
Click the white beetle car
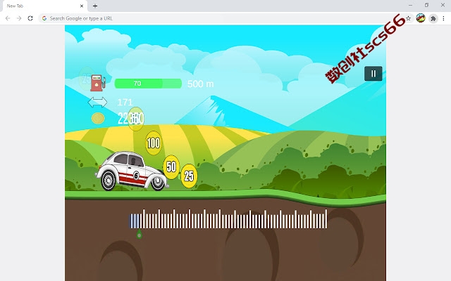click(x=132, y=171)
